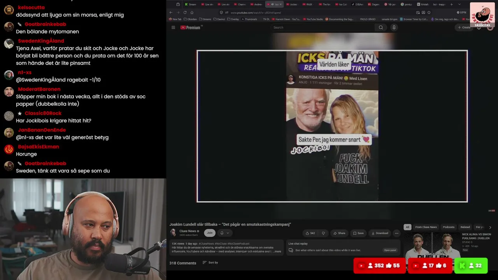Image resolution: width=498 pixels, height=280 pixels.
Task: Select the All filter chip
Action: tap(407, 227)
